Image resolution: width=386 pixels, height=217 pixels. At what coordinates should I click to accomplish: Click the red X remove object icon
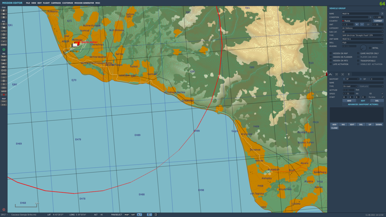tap(4, 95)
